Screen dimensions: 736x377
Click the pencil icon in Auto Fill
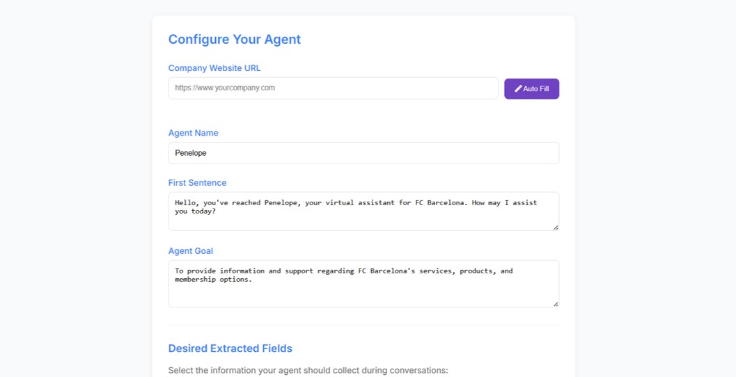518,88
